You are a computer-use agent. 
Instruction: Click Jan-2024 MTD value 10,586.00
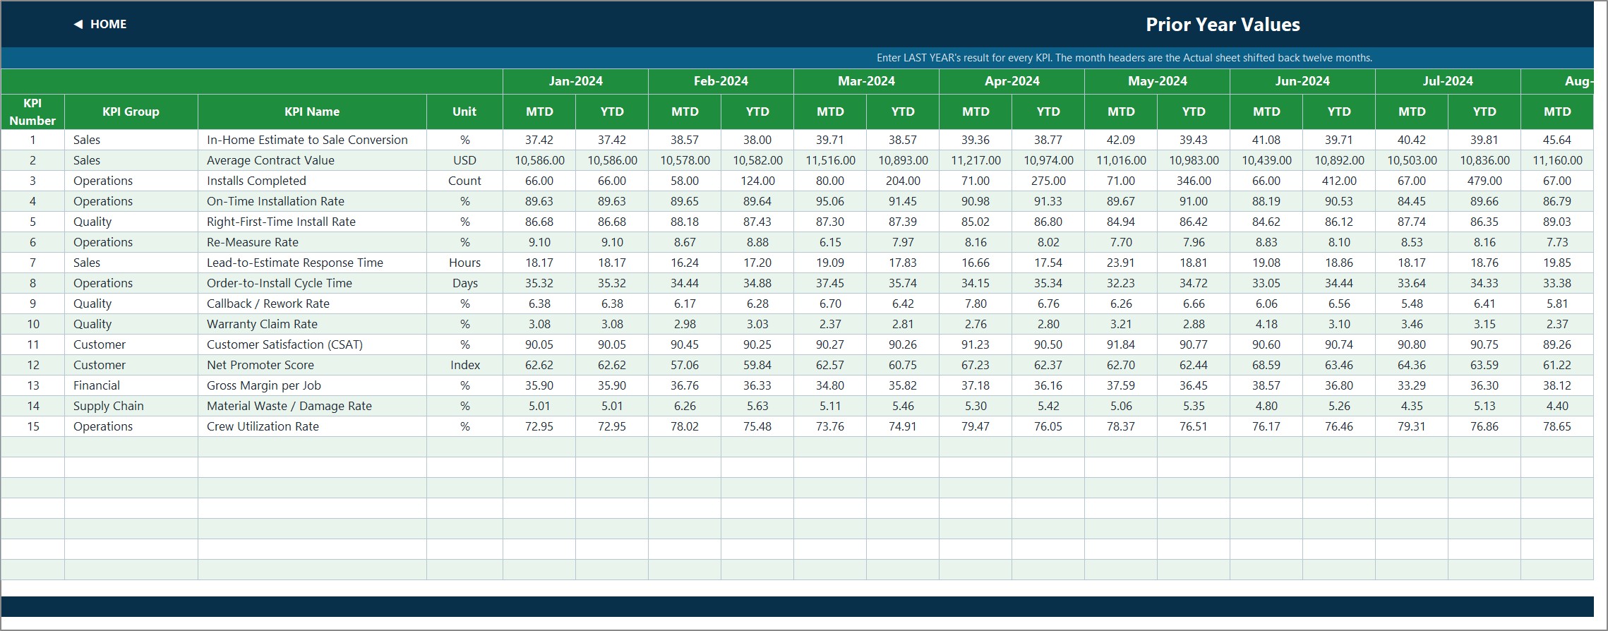pos(539,160)
